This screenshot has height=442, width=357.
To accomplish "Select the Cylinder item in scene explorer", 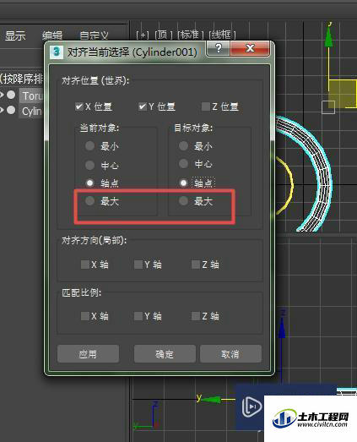I will click(32, 111).
